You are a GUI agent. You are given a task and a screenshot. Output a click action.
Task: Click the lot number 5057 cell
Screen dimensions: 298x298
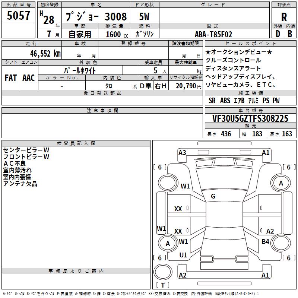tap(18, 15)
